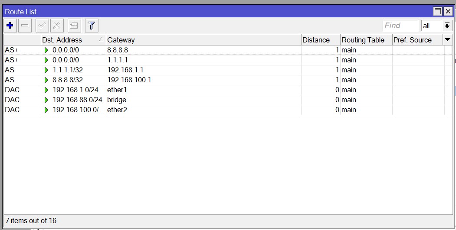This screenshot has width=456, height=230.
Task: Click the dropdown arrow next to 'all'
Action: click(x=447, y=26)
